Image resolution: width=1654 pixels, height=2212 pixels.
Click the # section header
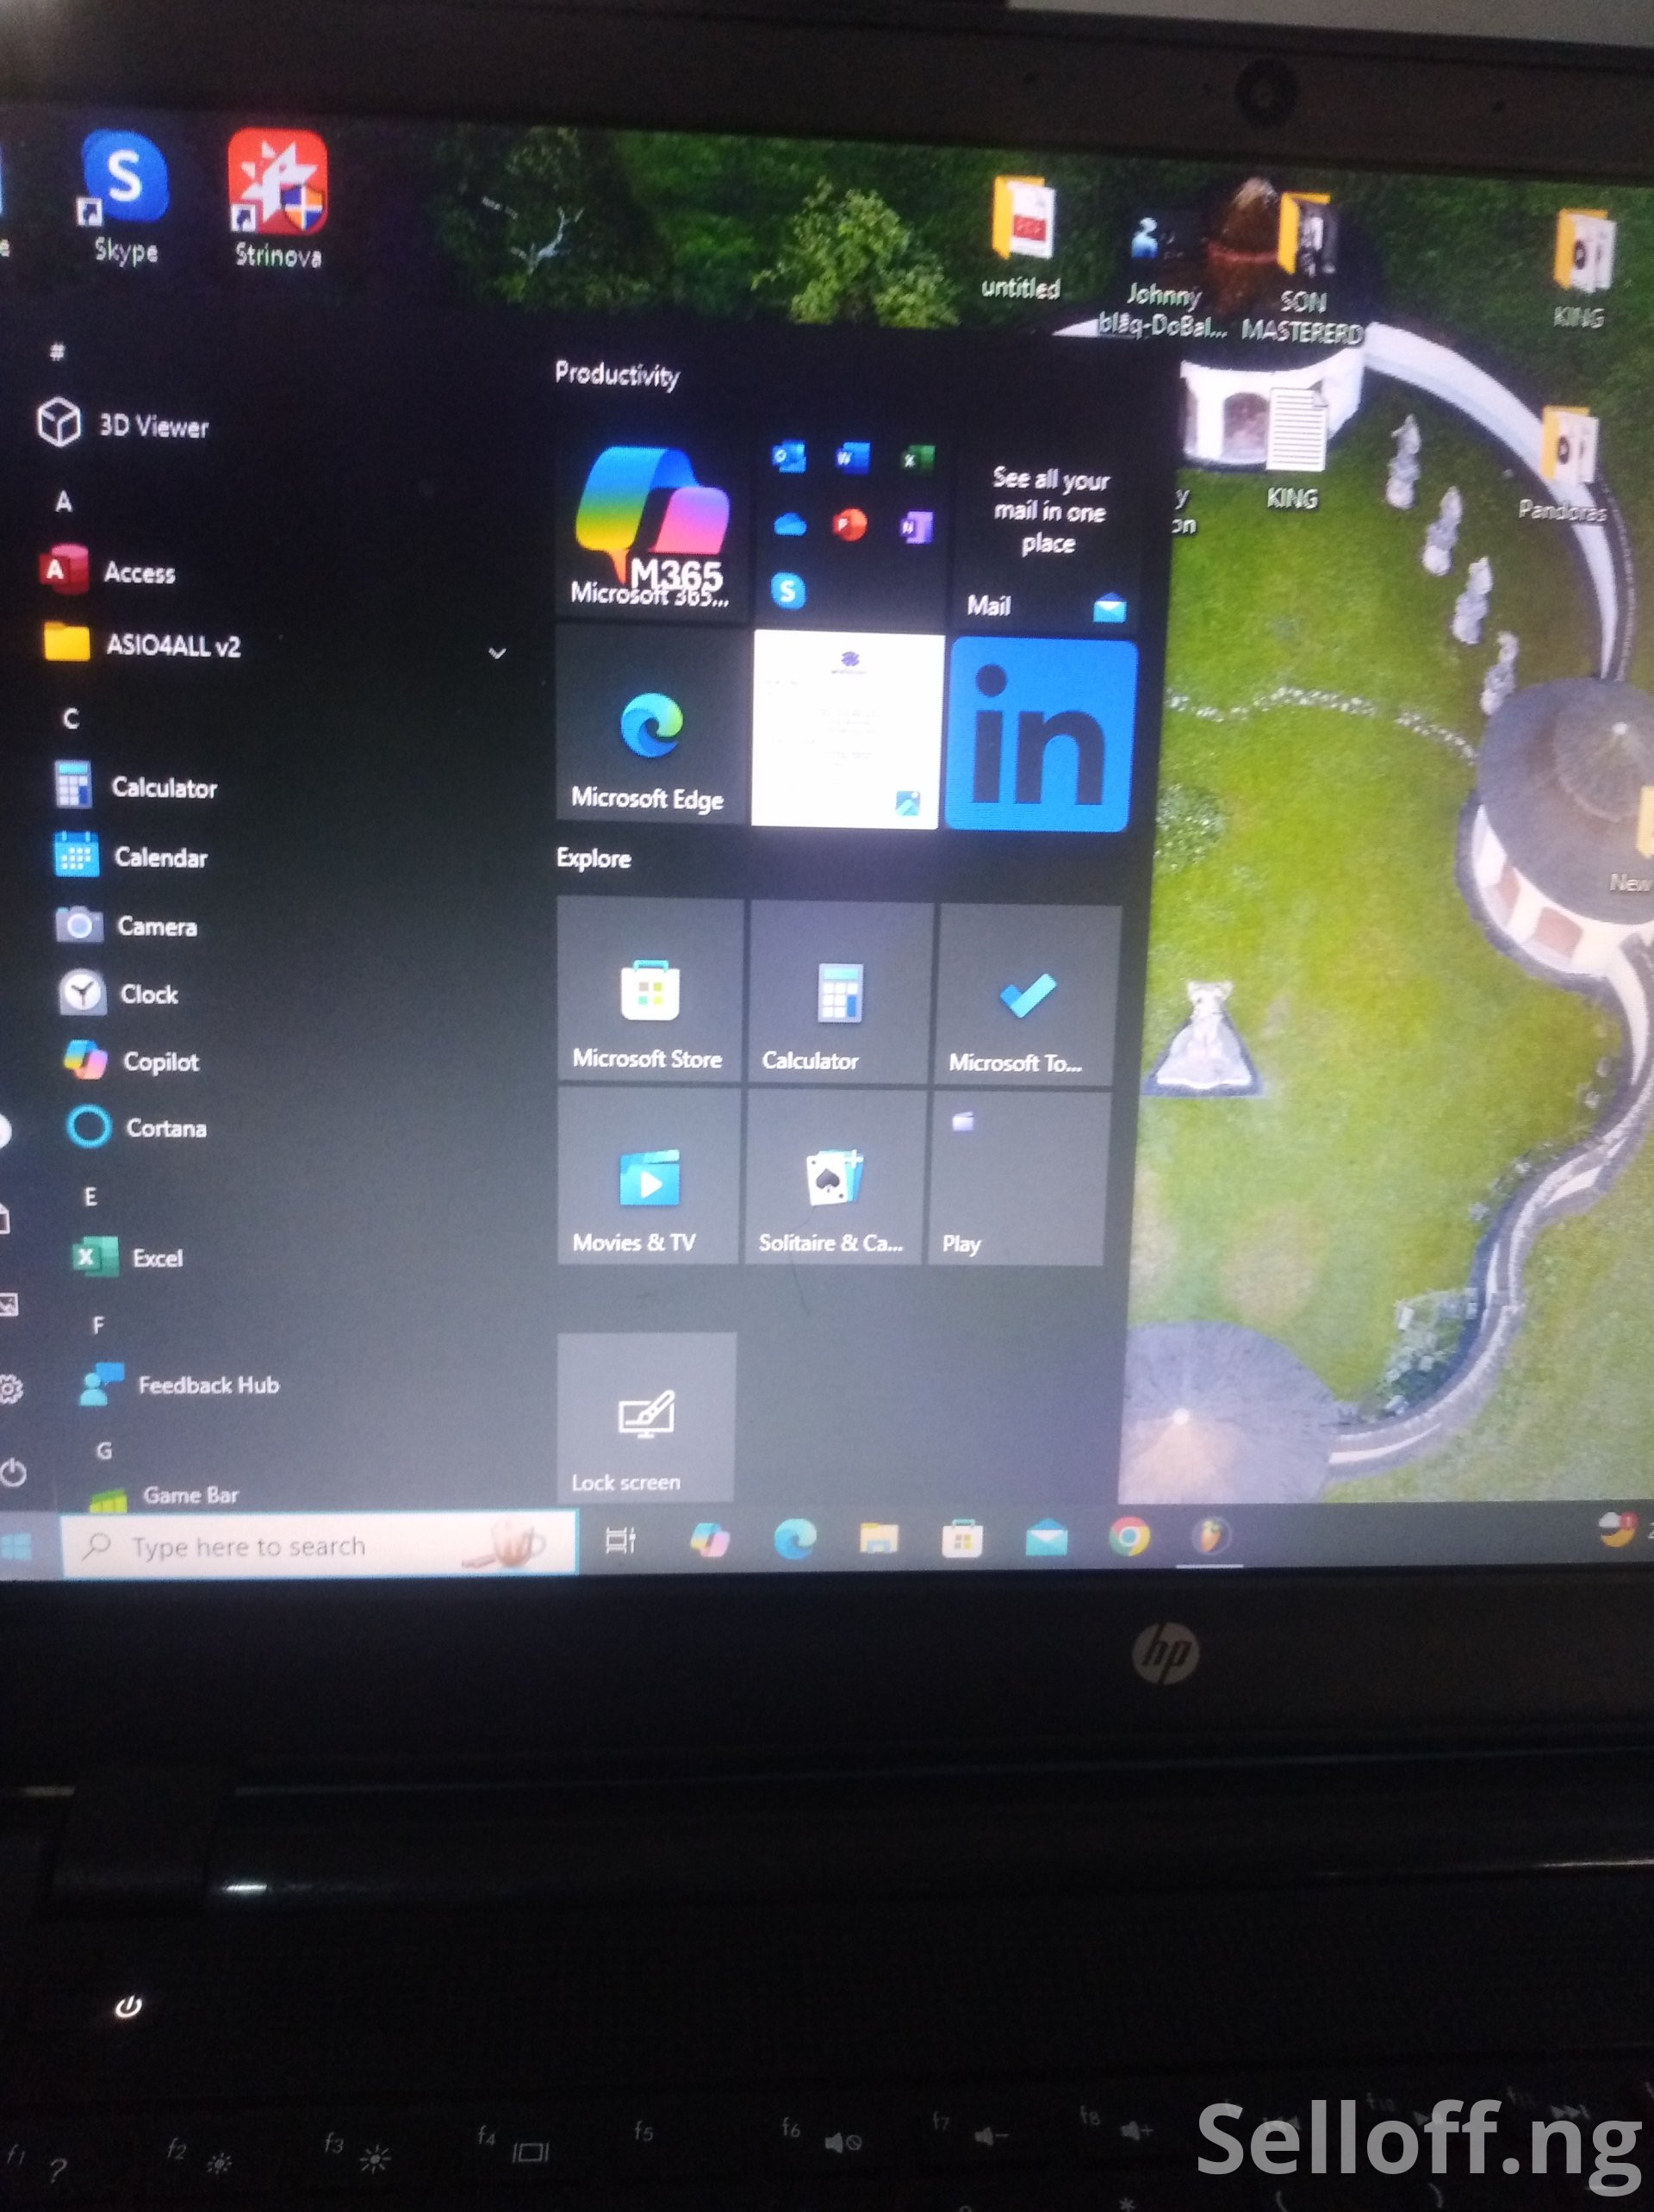[57, 351]
